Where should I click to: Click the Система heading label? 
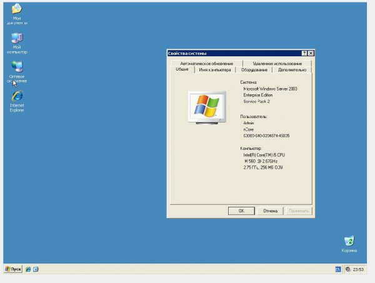[249, 82]
